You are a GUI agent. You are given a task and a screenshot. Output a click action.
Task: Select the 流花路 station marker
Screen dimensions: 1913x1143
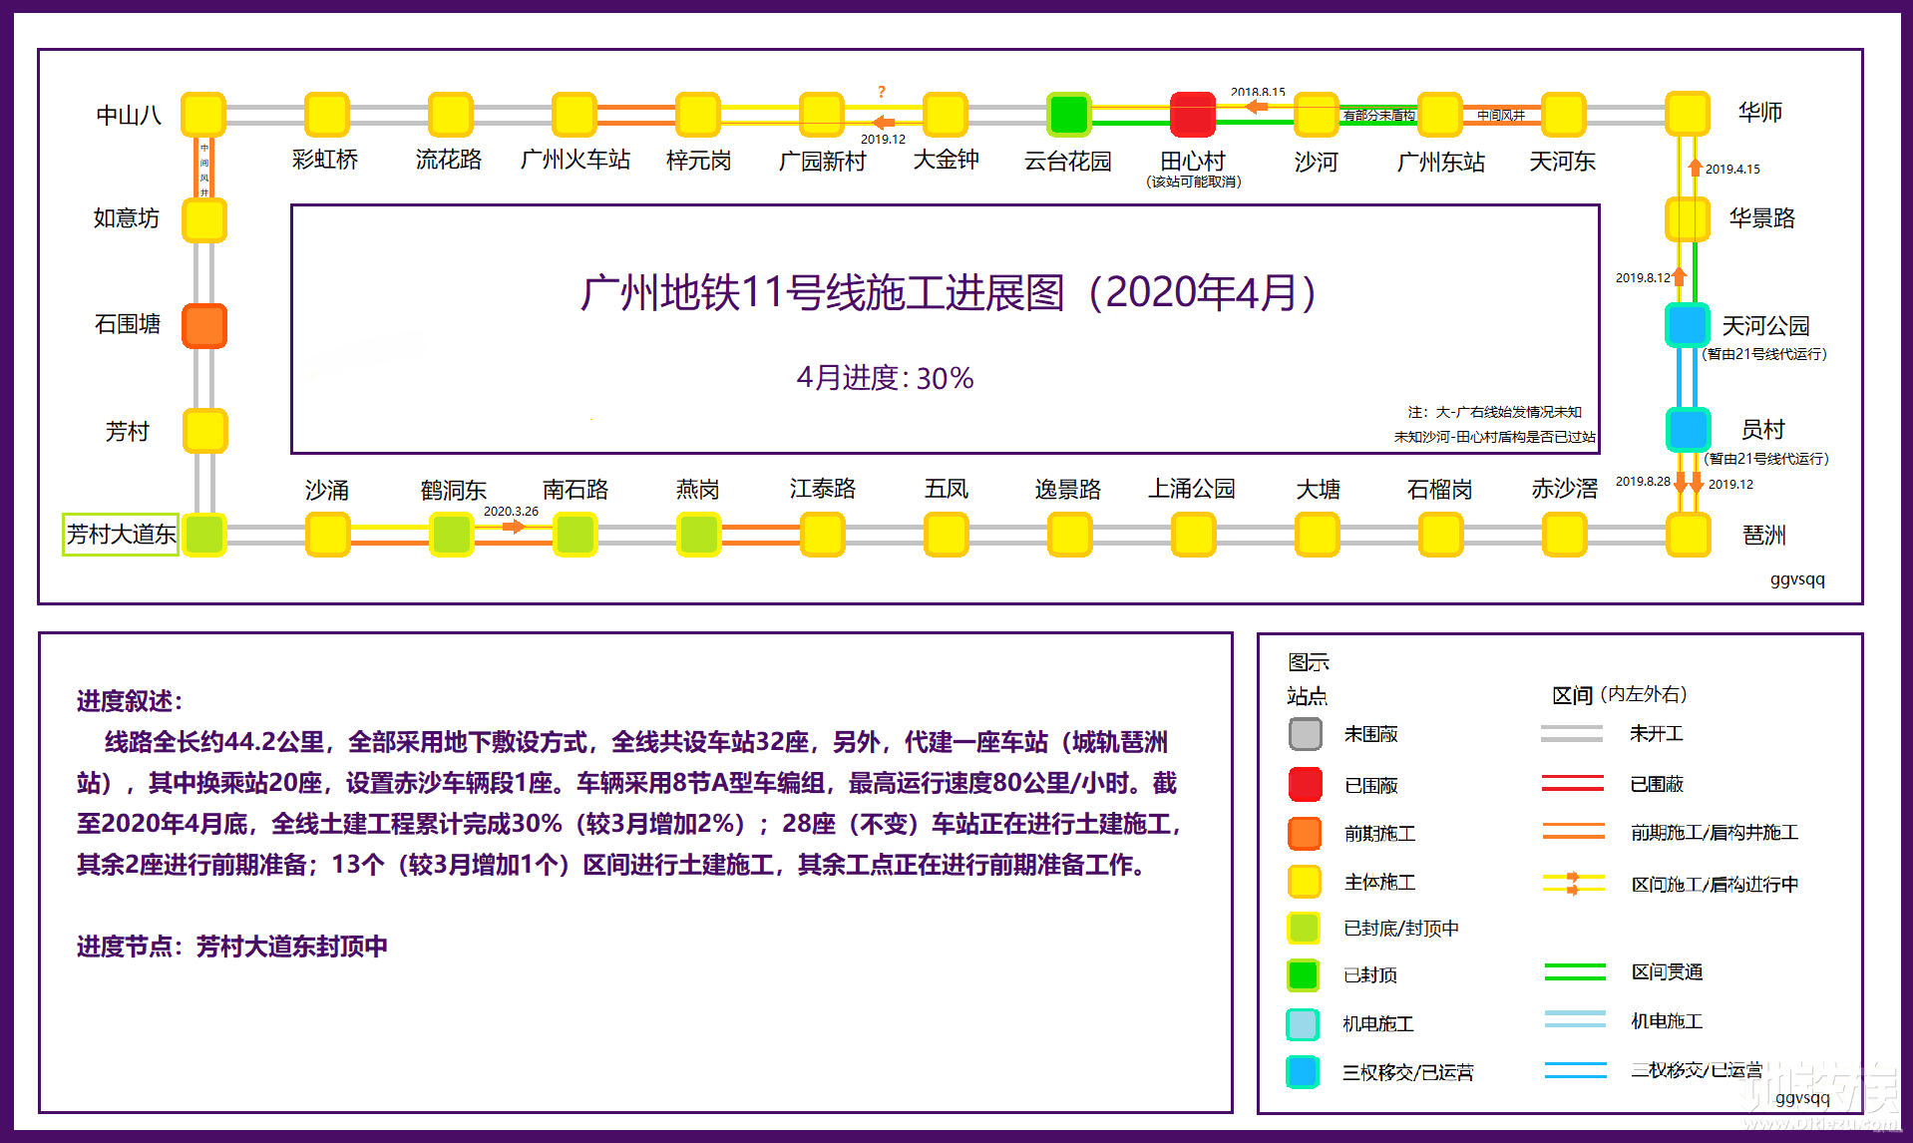click(x=451, y=115)
